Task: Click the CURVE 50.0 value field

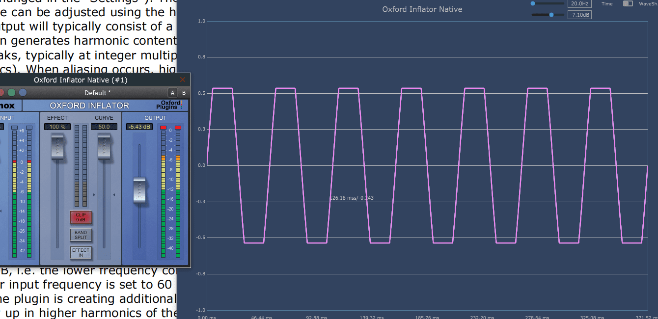Action: pos(104,127)
